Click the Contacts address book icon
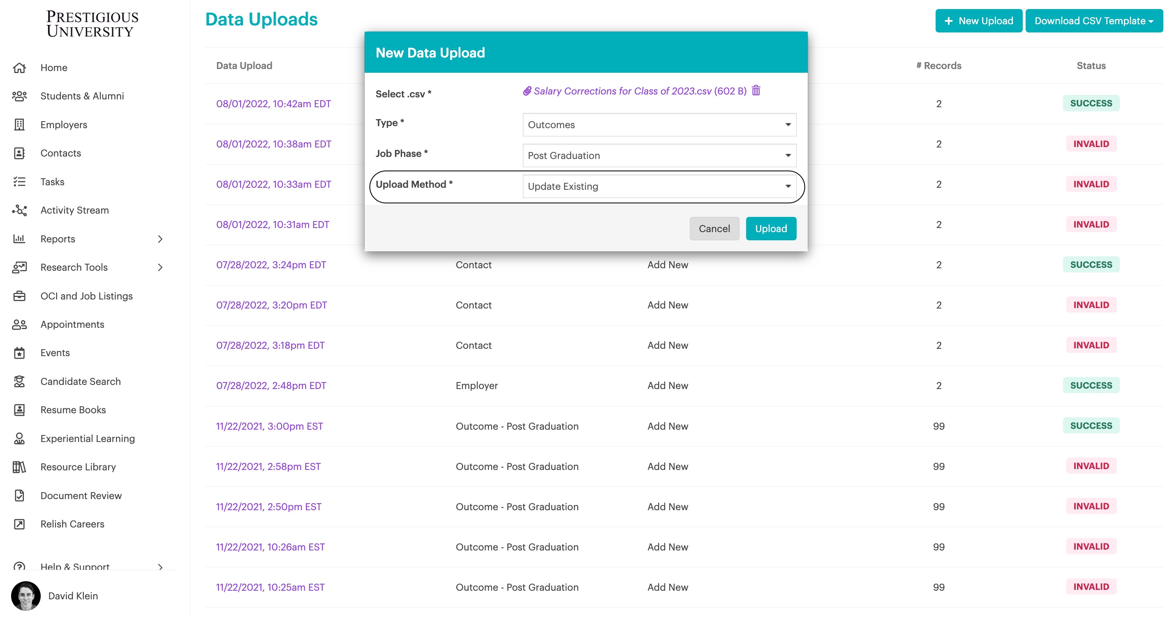 coord(19,153)
